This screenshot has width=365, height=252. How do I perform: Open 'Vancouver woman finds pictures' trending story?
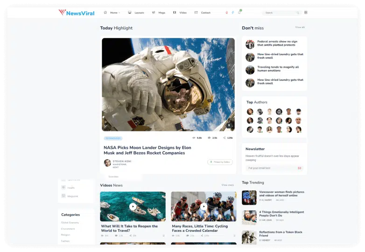[x=281, y=194]
